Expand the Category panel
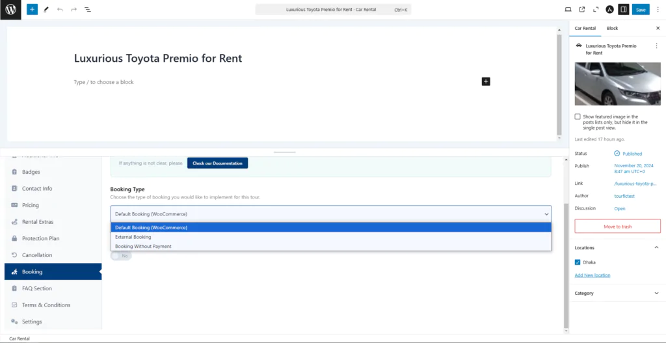Viewport: 666px width, 343px height. coord(617,293)
